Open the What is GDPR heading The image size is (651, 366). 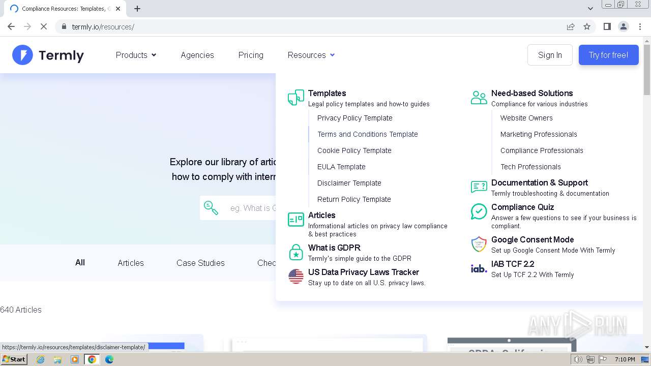(334, 248)
